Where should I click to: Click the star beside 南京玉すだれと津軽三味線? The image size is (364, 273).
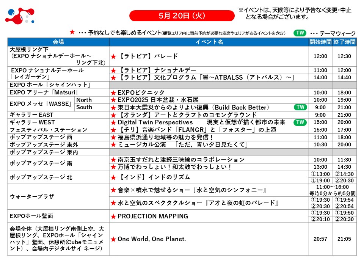(113, 160)
